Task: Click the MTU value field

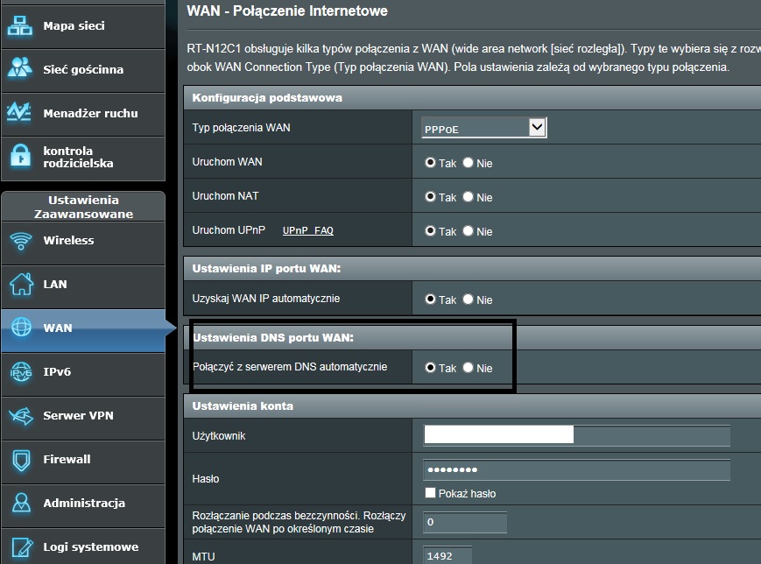Action: coord(447,555)
